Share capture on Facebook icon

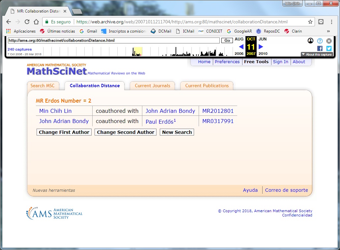320,48
